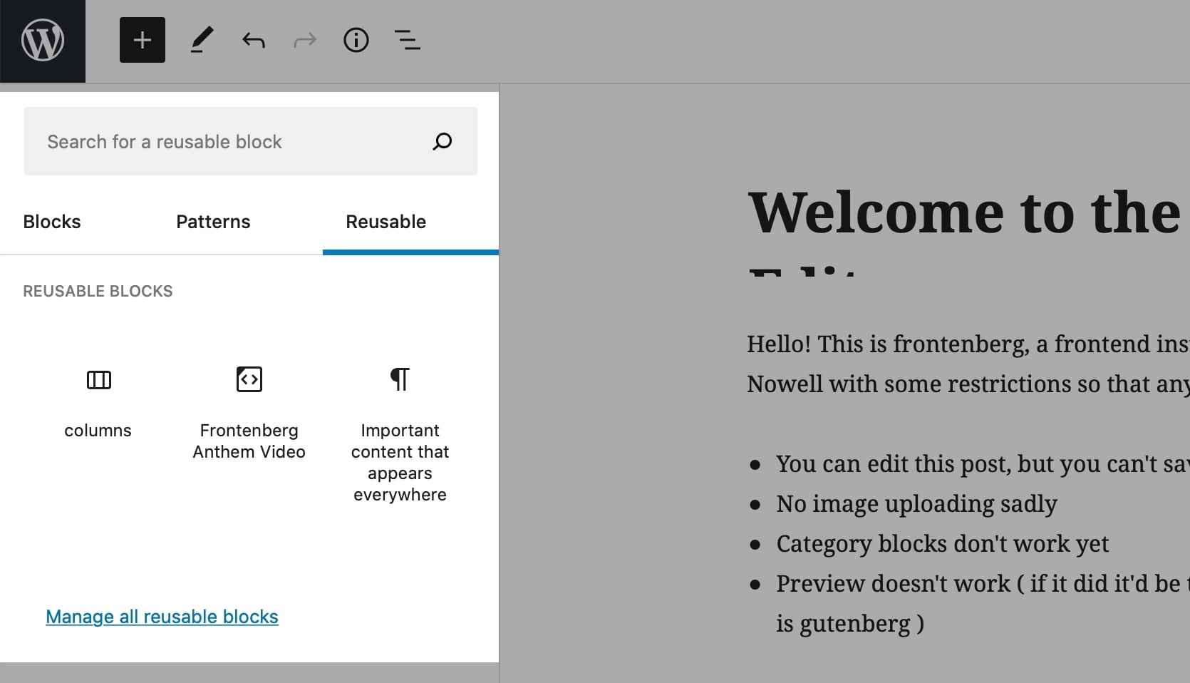This screenshot has height=683, width=1190.
Task: Redo the last change
Action: 304,40
